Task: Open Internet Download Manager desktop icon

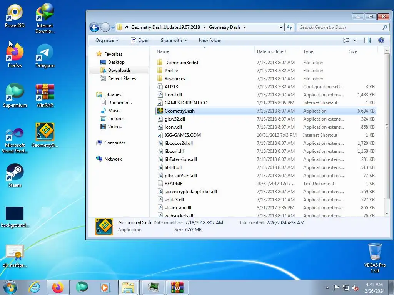Action: tap(45, 18)
